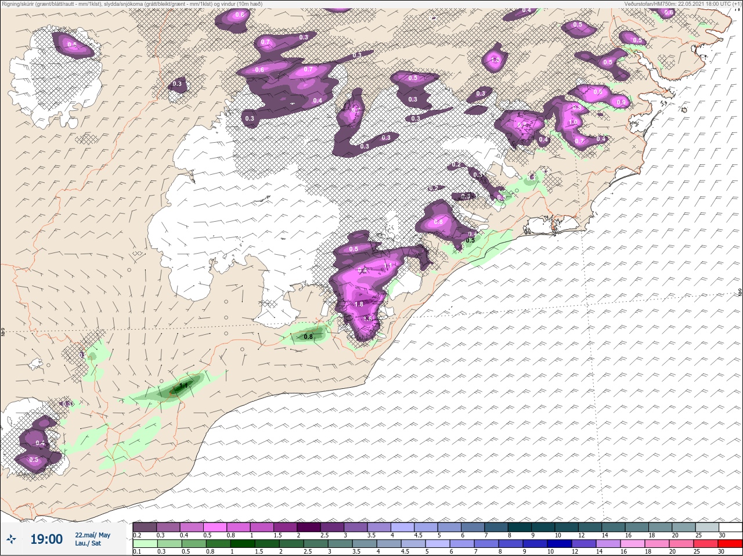Click the '1.6' snowfall value on map

click(x=367, y=319)
